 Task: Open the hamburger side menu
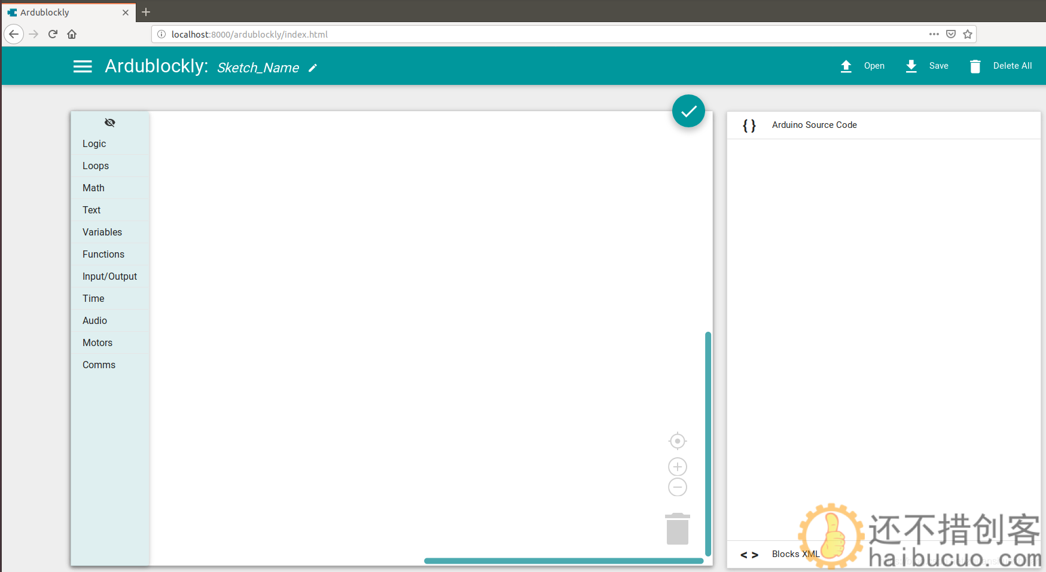(83, 66)
